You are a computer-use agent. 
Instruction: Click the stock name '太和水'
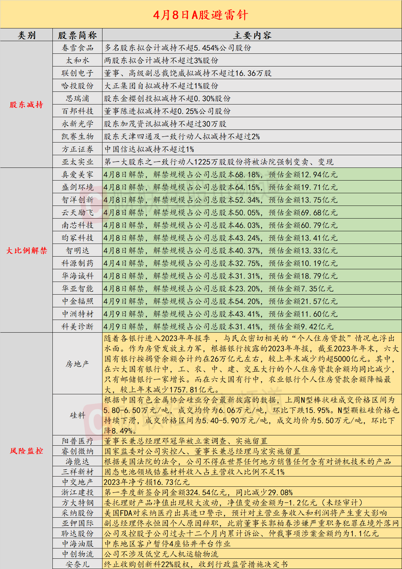pos(77,61)
